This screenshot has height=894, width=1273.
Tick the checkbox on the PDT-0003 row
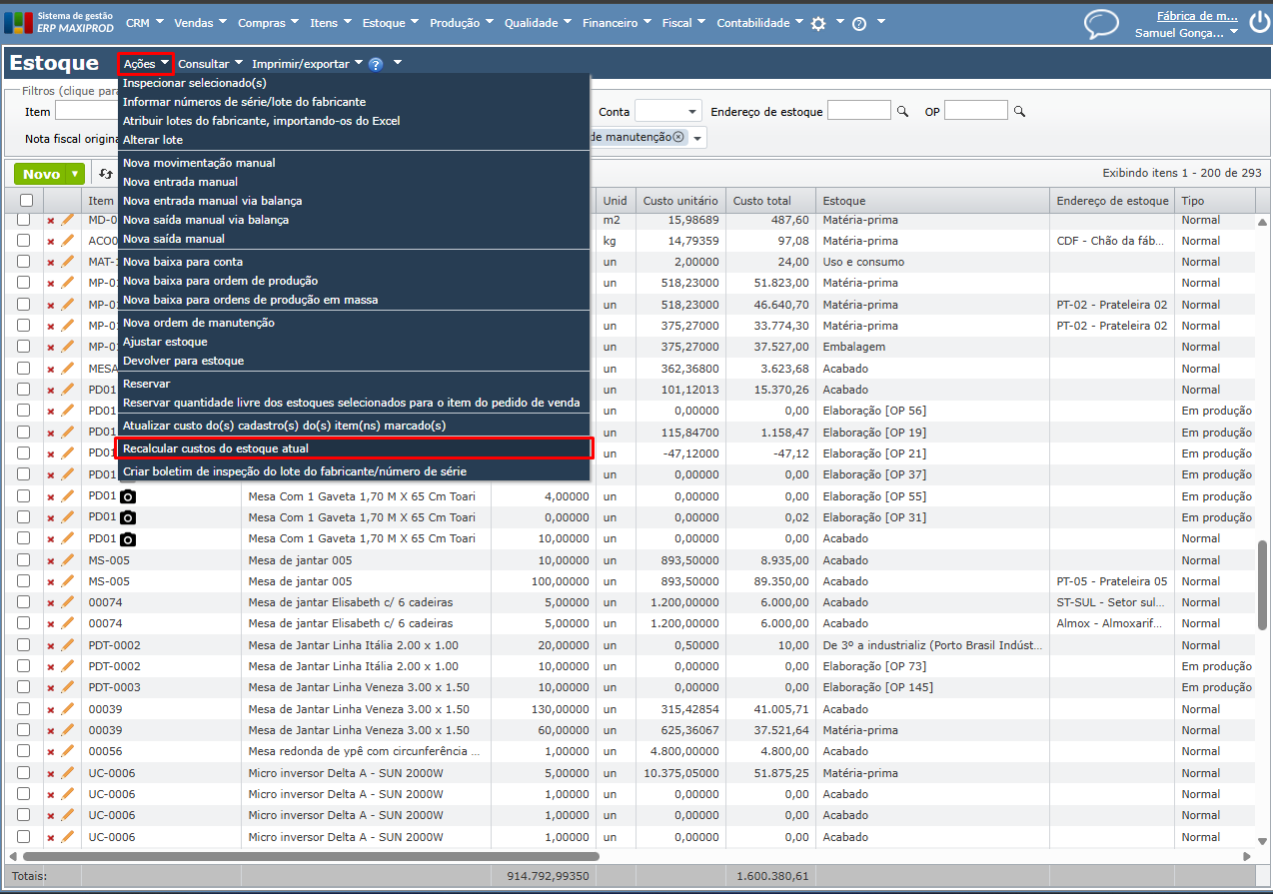(24, 687)
